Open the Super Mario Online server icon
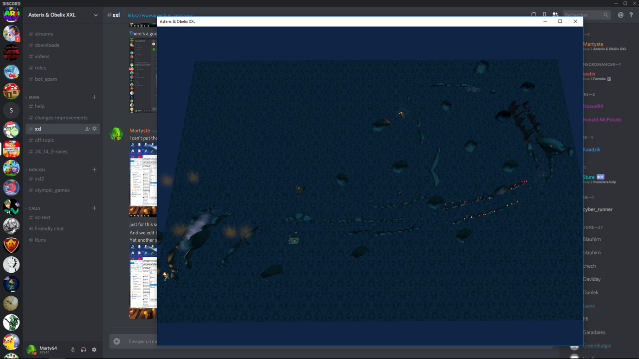639x359 pixels. (11, 14)
